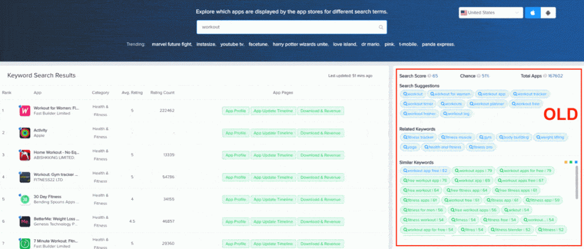Select the workout app free | 82 keyword
The height and width of the screenshot is (249, 584).
[425, 171]
